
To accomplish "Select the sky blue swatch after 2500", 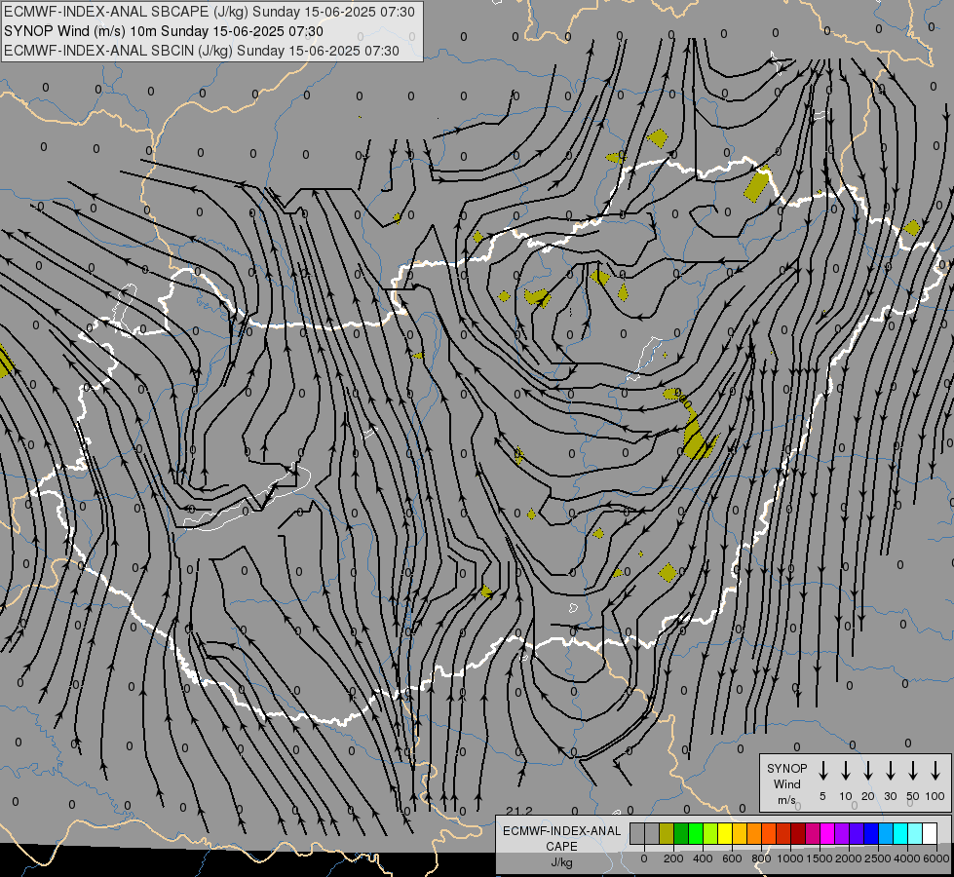I will pos(885,833).
